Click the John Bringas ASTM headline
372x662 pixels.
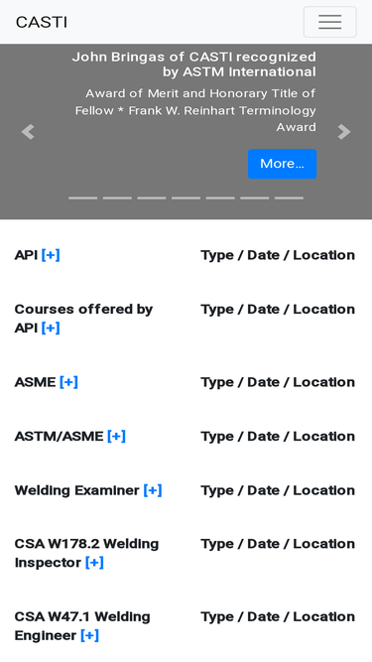[194, 65]
